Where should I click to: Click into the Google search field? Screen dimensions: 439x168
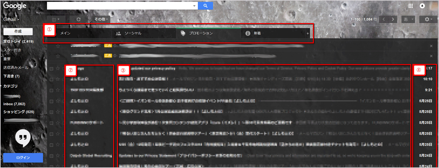click(x=119, y=6)
